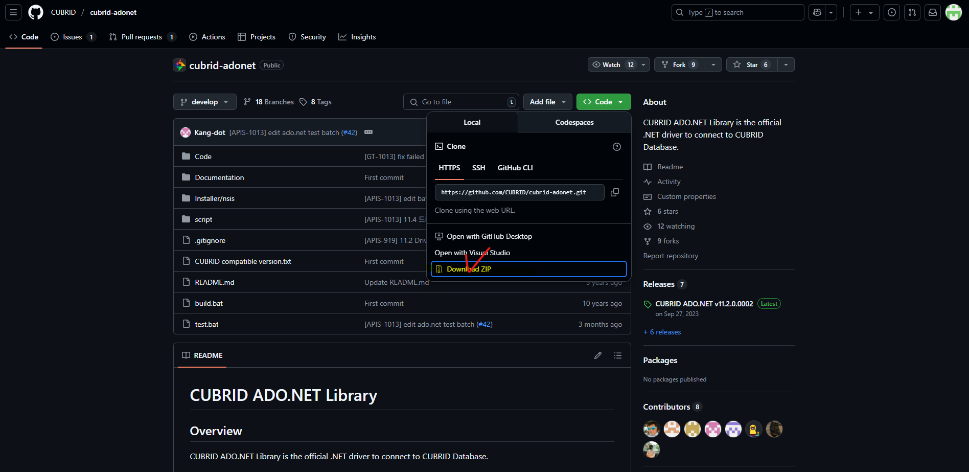This screenshot has width=969, height=472.
Task: Click Download ZIP
Action: tap(529, 269)
